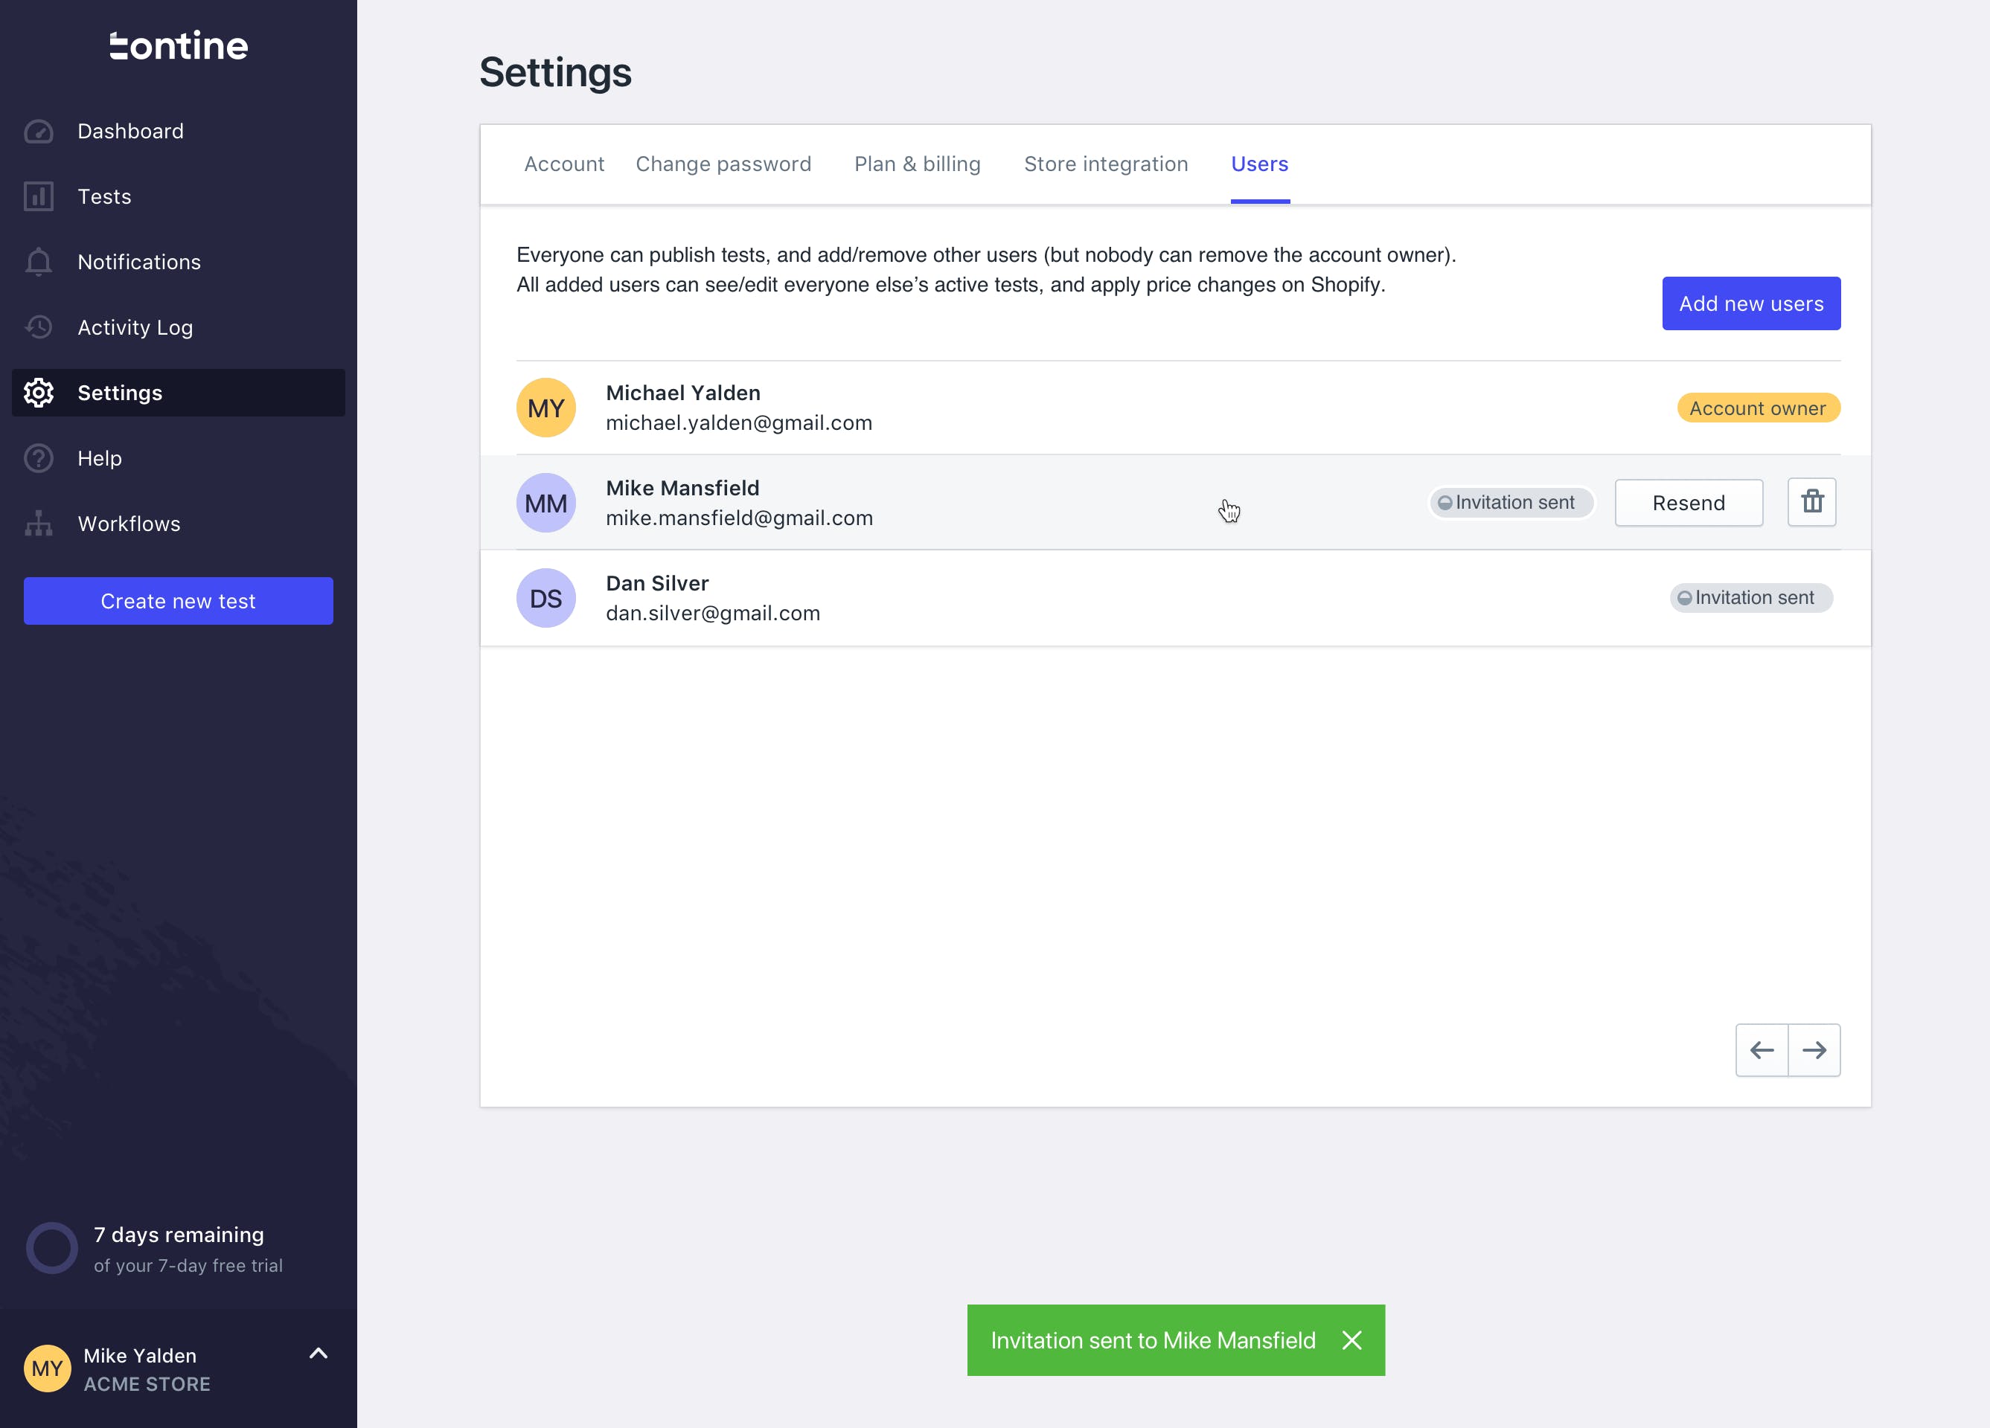Click Dan Silver's DS avatar

(x=546, y=598)
